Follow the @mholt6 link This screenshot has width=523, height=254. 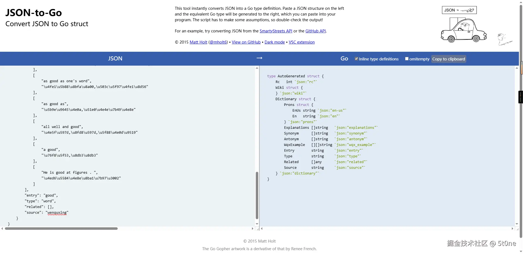(218, 42)
